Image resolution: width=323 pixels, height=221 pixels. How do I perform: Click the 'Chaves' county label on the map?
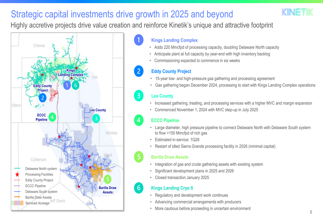click(x=39, y=45)
